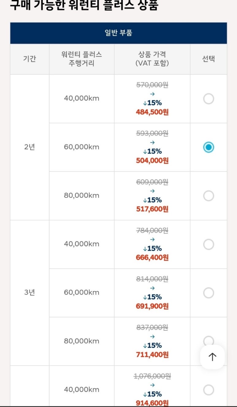The width and height of the screenshot is (237, 407).
Task: Select 3년 40,000km warranty radio
Action: point(208,244)
